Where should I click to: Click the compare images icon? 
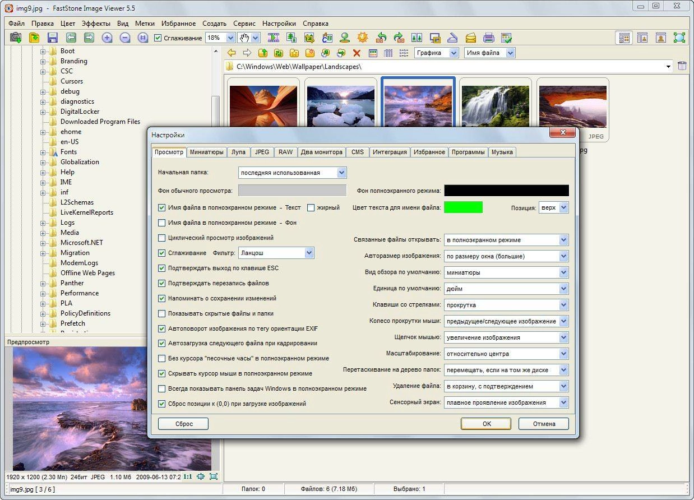coord(417,38)
